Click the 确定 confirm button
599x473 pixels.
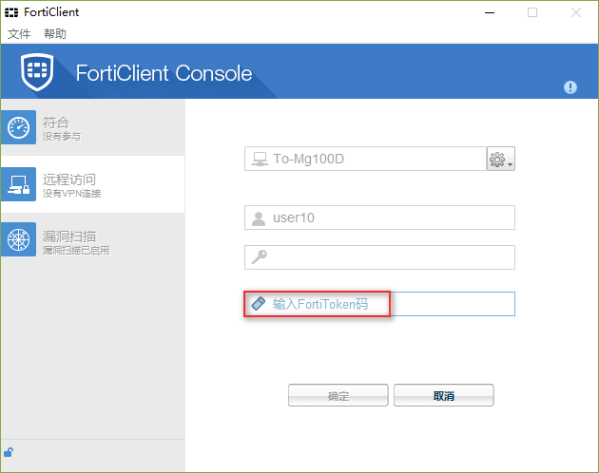point(338,395)
